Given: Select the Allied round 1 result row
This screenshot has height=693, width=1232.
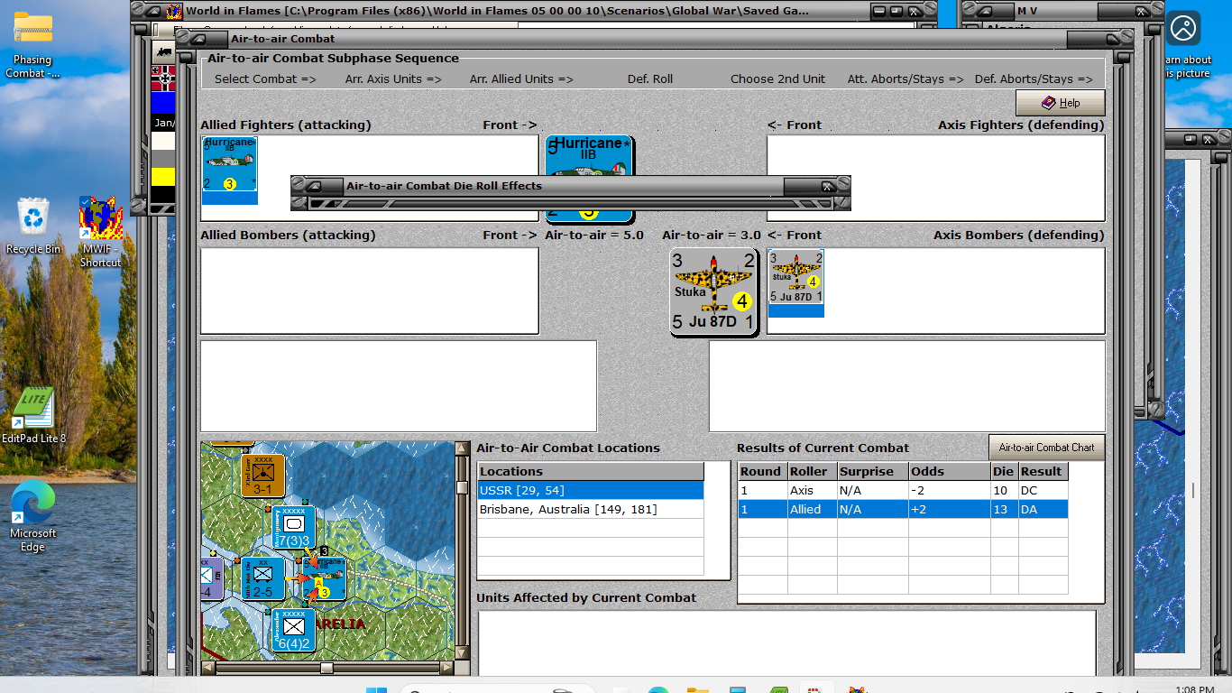Looking at the screenshot, I should 903,509.
